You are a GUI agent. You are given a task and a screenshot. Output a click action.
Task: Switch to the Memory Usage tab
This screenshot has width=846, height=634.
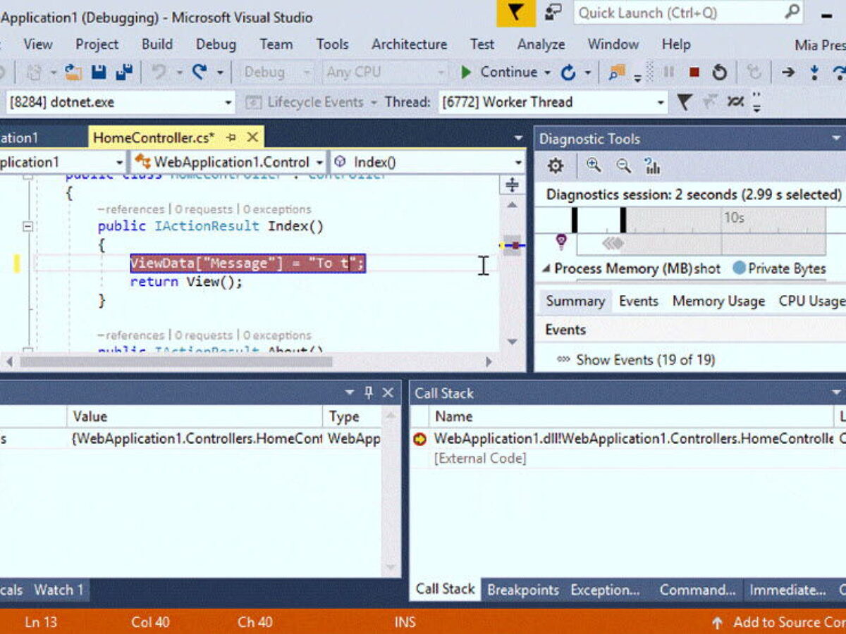718,302
